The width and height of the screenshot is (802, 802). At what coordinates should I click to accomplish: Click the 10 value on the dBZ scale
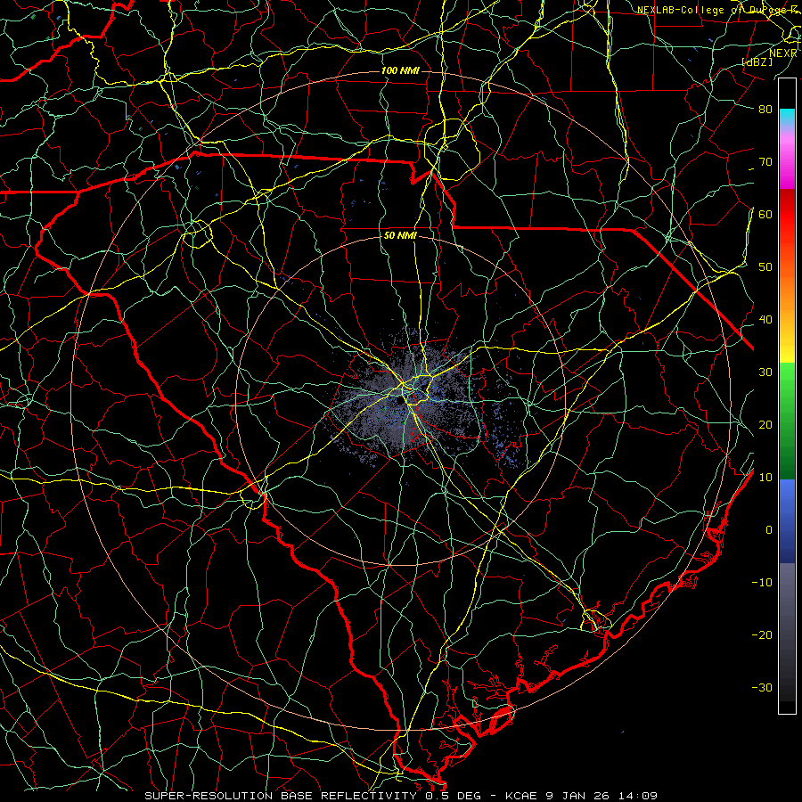[765, 478]
